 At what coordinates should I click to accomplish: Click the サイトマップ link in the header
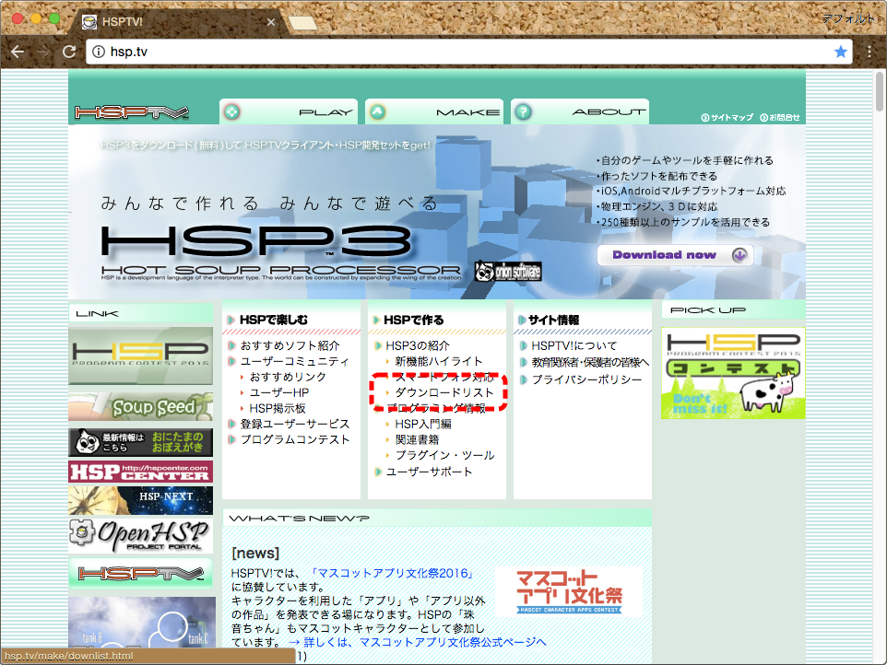(727, 118)
